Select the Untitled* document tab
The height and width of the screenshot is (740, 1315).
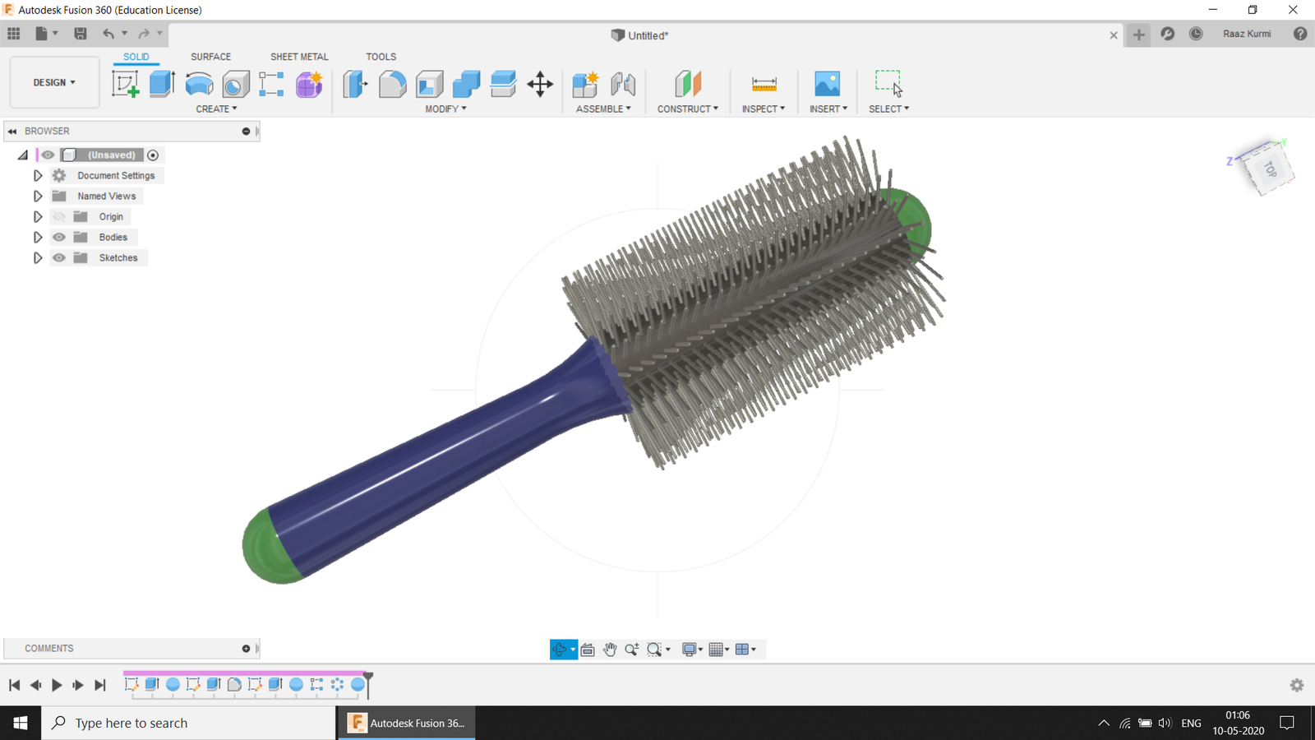click(639, 35)
